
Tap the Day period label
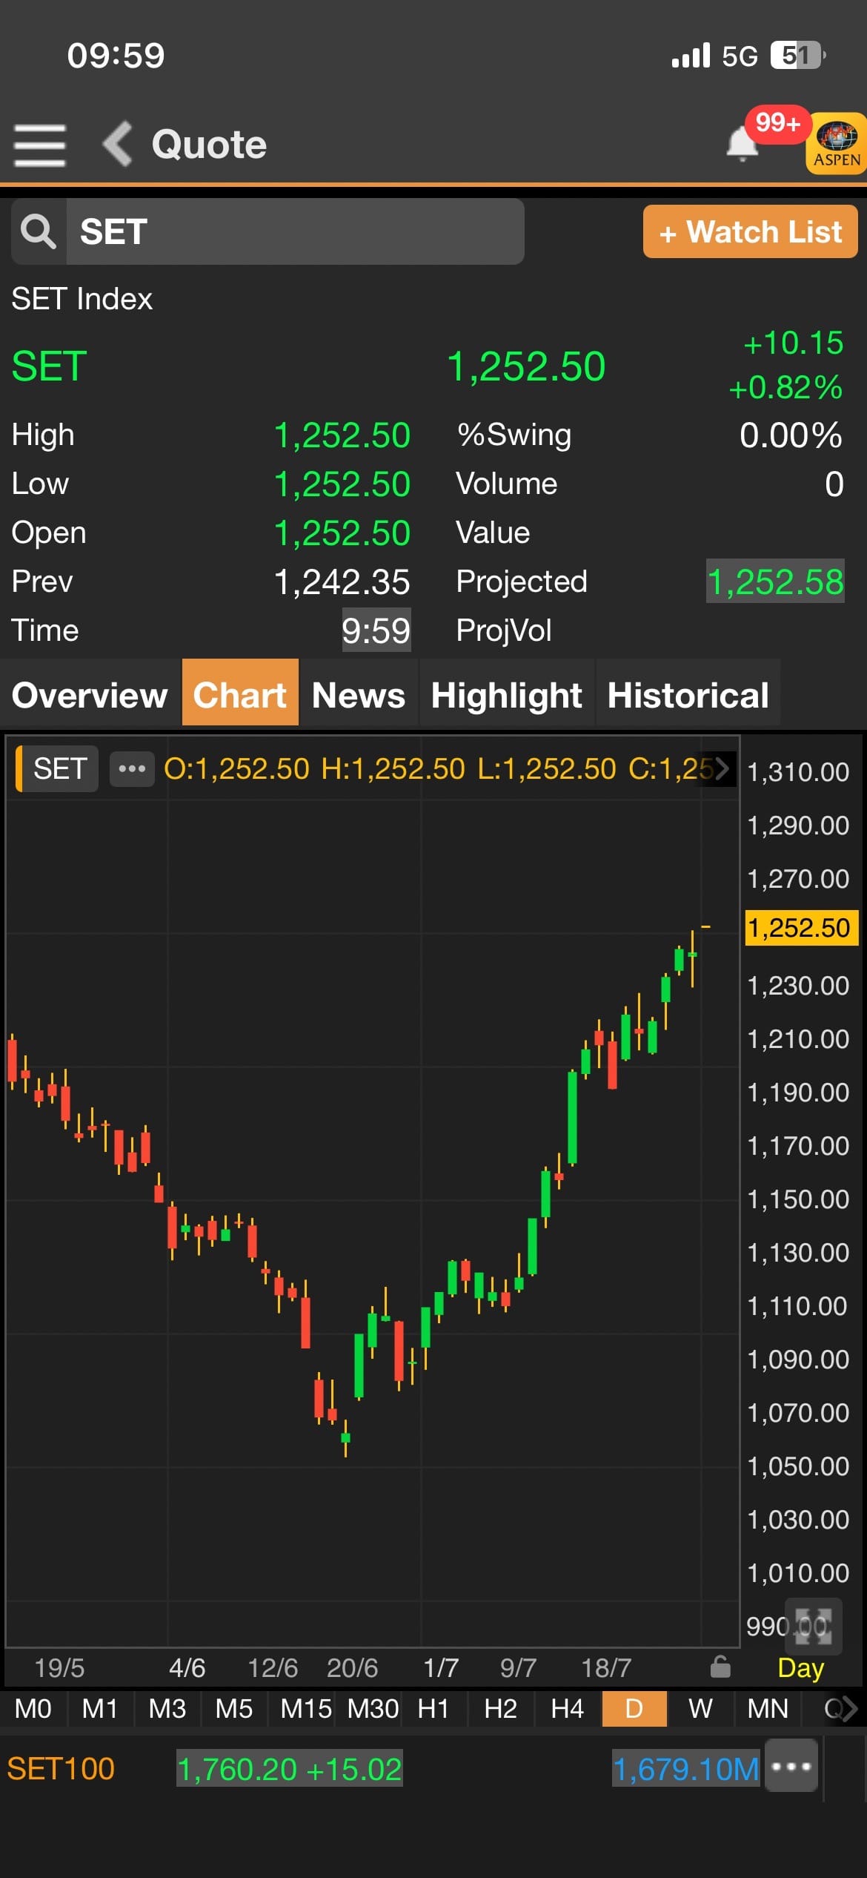[801, 1668]
